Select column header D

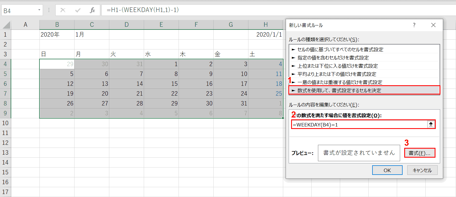tap(127, 25)
